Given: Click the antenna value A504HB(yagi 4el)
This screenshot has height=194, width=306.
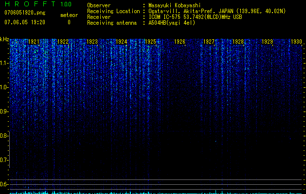Looking at the screenshot, I should (172, 23).
